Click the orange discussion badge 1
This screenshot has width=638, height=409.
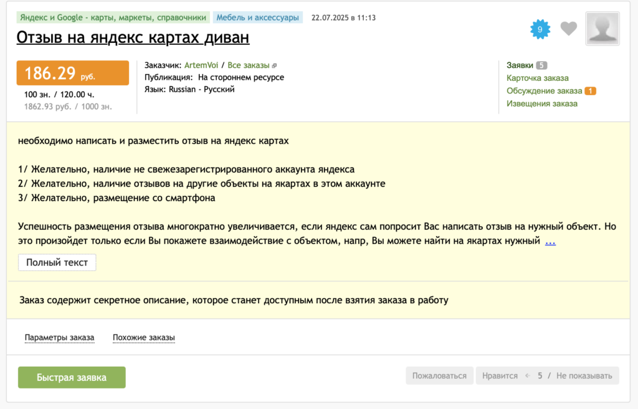pyautogui.click(x=590, y=91)
